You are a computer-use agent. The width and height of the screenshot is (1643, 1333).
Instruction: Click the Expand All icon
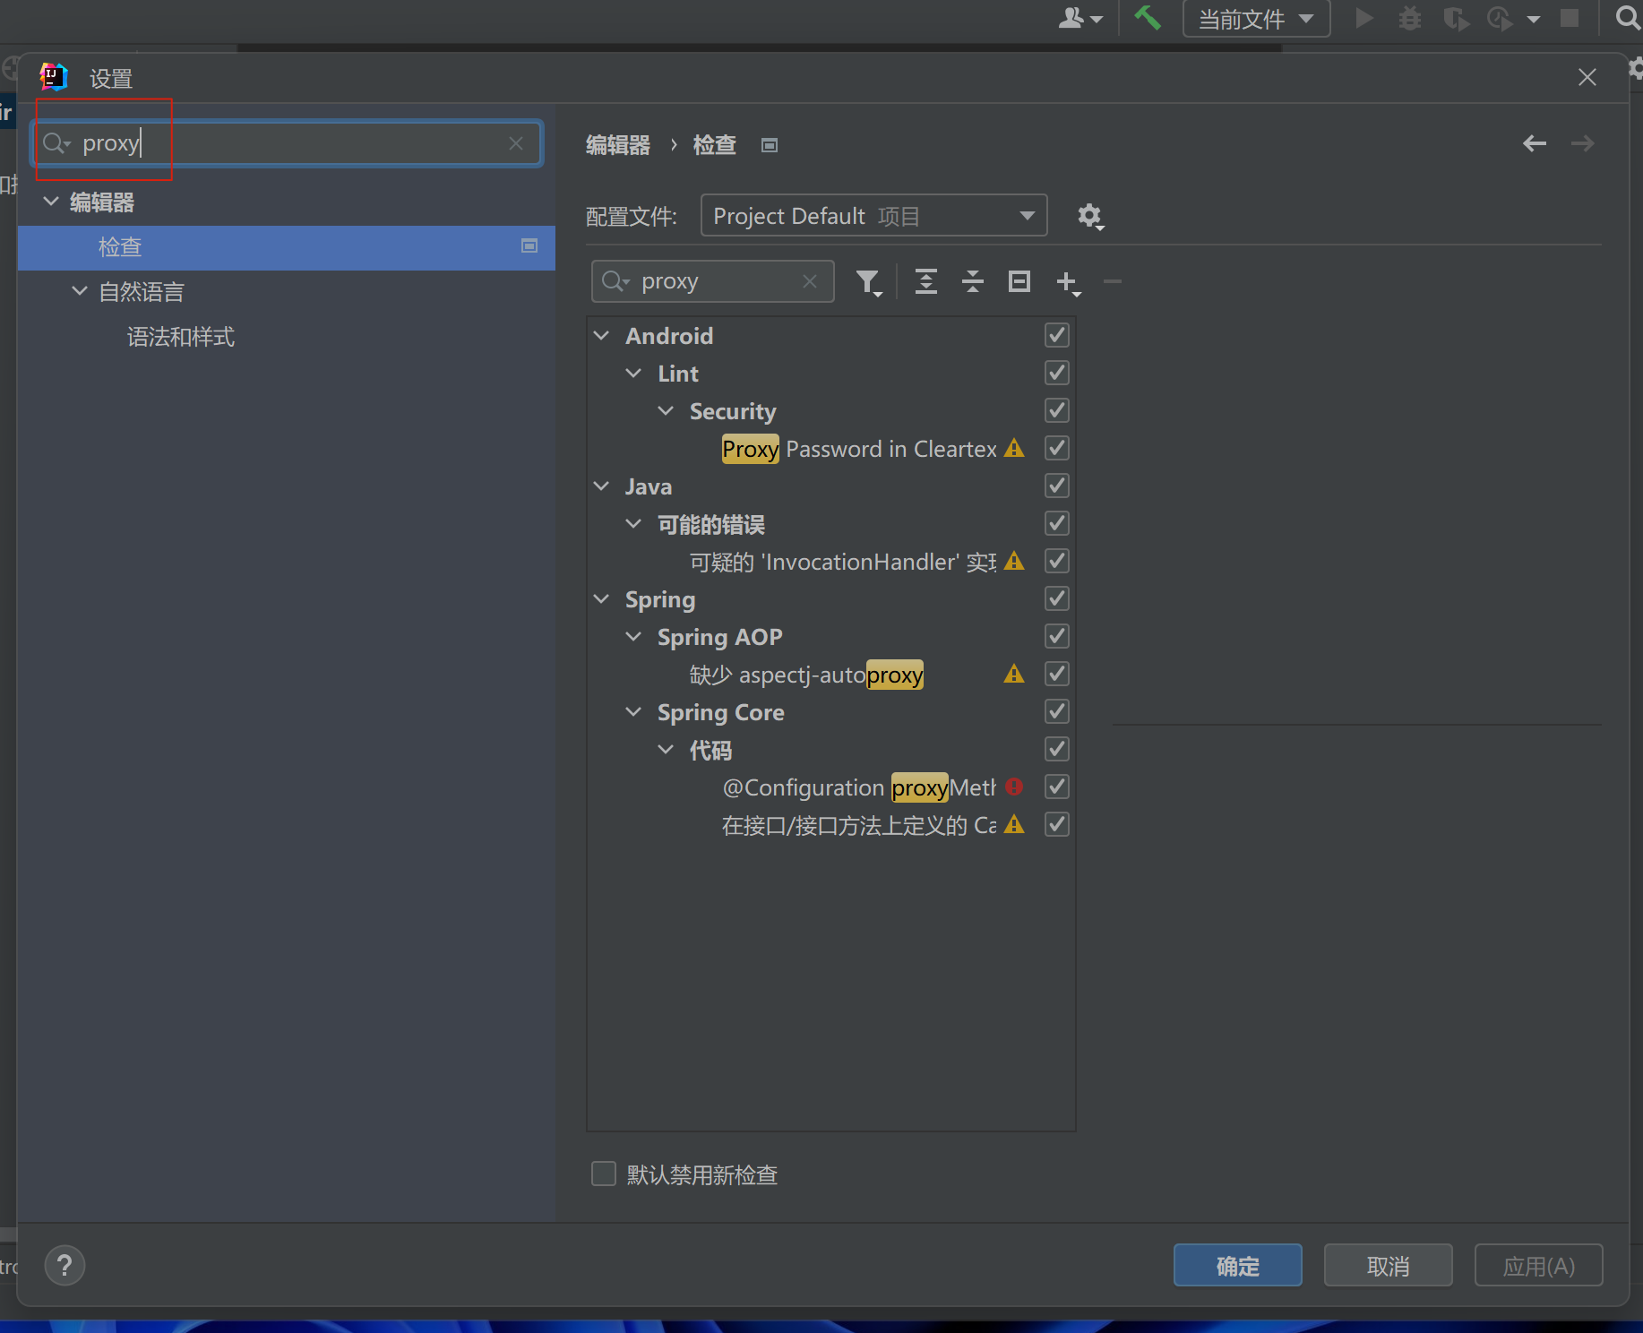click(926, 281)
